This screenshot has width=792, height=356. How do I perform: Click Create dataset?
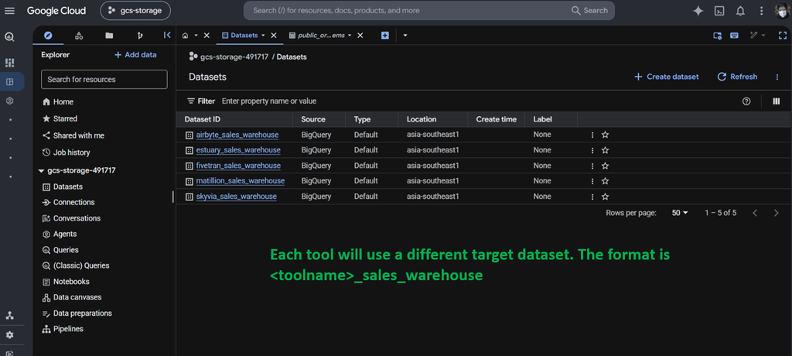click(x=667, y=77)
